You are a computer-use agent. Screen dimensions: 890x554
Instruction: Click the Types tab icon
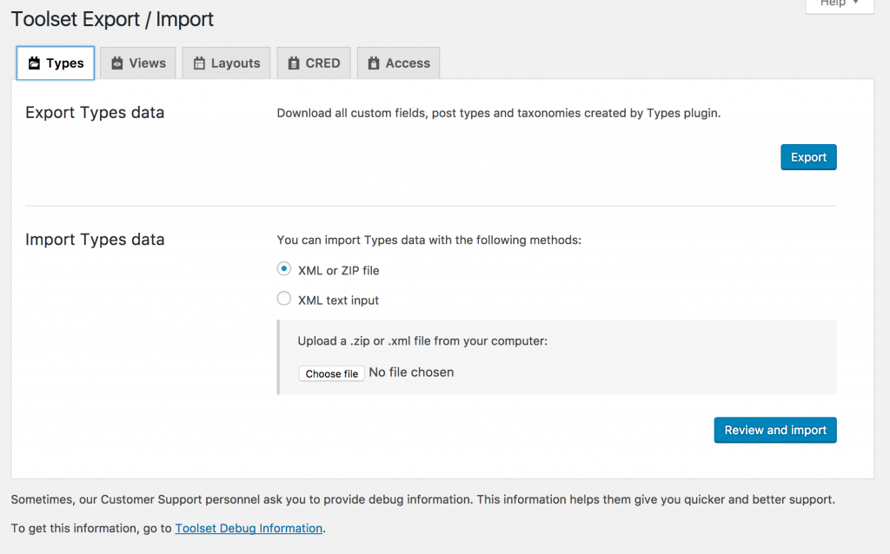(x=34, y=63)
